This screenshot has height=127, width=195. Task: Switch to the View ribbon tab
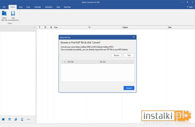pos(21,7)
